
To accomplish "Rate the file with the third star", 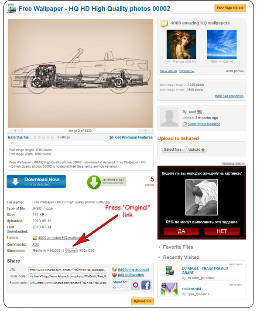I will pyautogui.click(x=44, y=137).
